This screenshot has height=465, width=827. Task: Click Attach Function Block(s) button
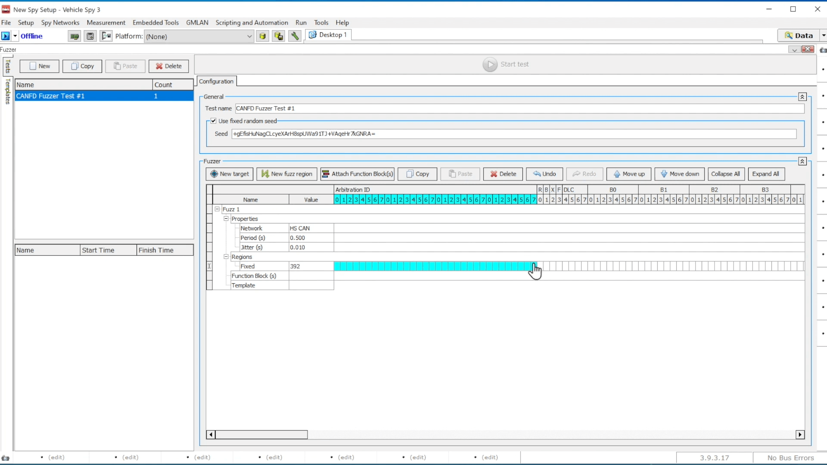tap(358, 174)
